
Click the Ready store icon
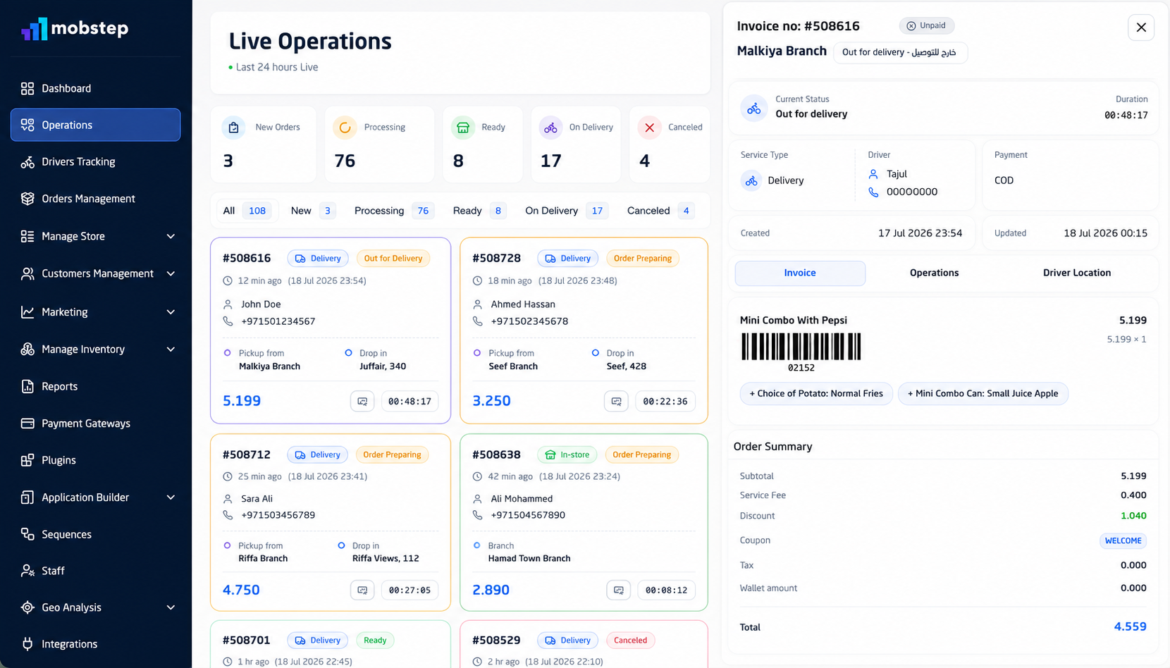[x=463, y=128]
